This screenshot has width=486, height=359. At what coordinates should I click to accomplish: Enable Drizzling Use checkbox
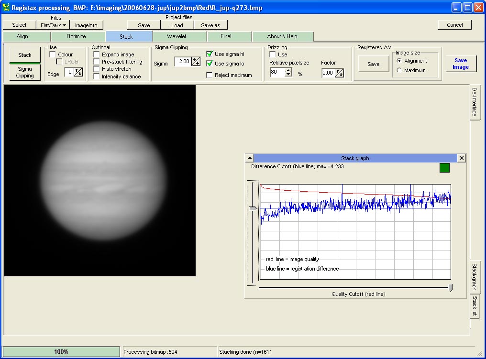(x=273, y=54)
